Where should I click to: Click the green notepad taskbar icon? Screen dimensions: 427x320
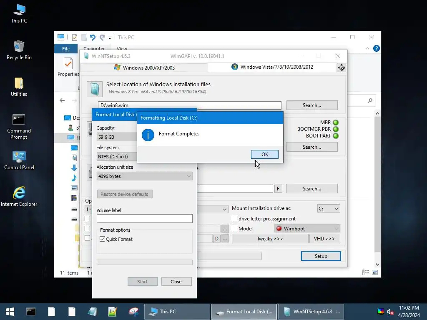(x=113, y=312)
